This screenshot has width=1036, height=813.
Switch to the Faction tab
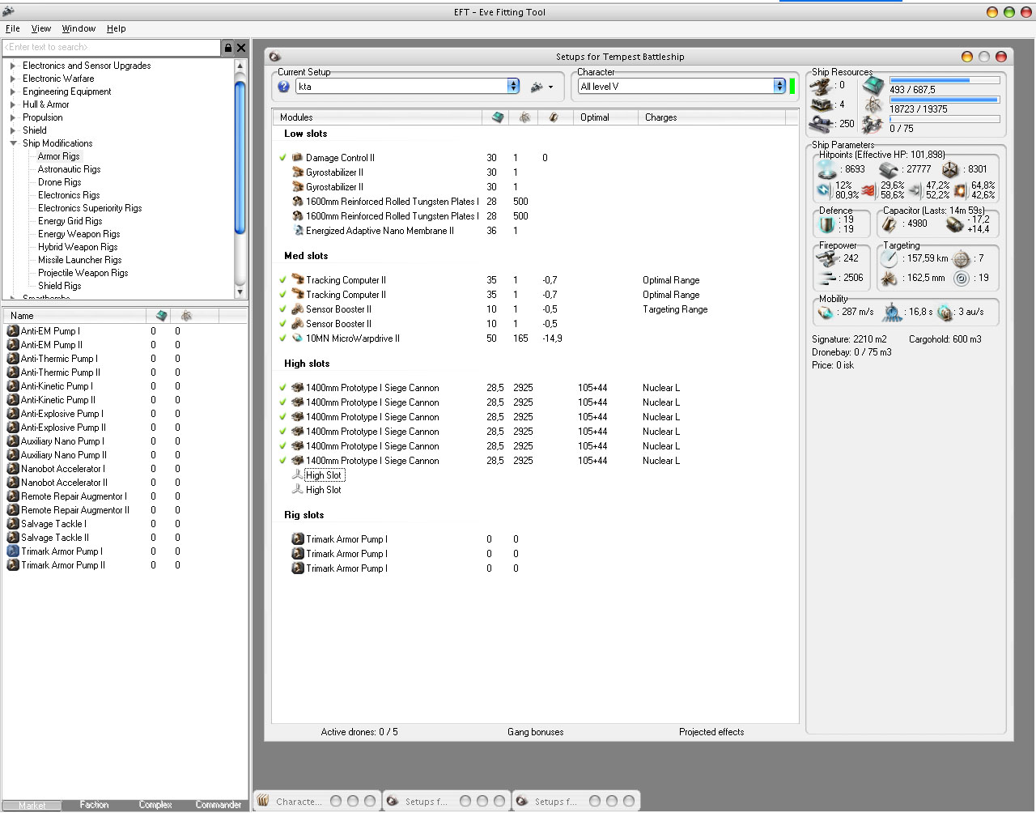click(x=94, y=805)
